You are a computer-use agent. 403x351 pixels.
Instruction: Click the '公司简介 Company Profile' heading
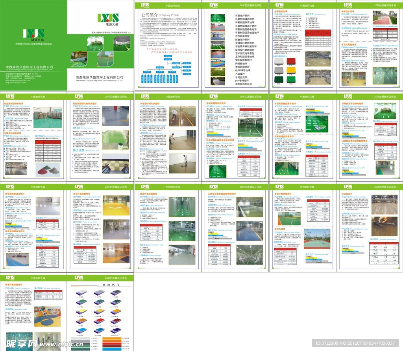pyautogui.click(x=160, y=15)
